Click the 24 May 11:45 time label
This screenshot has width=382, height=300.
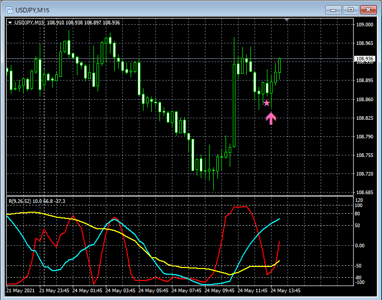(252, 291)
